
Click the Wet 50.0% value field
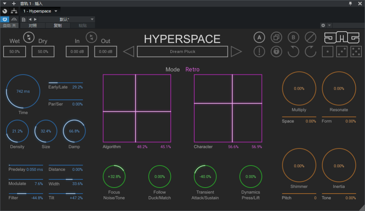click(14, 52)
